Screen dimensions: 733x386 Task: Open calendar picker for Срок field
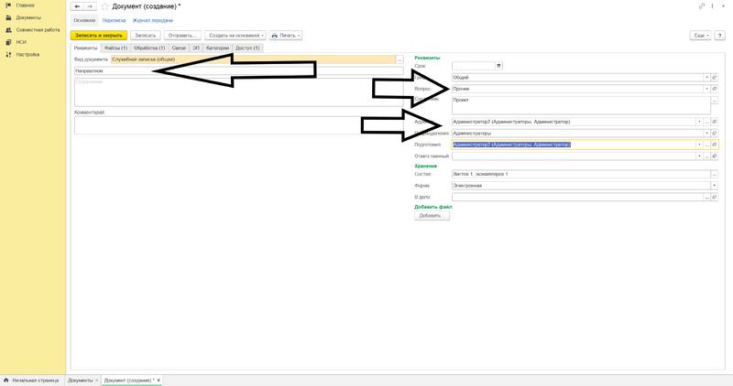click(498, 66)
